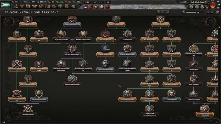Select the U-Boot-Bemühungen focus
The image size is (221, 124).
coord(105,54)
